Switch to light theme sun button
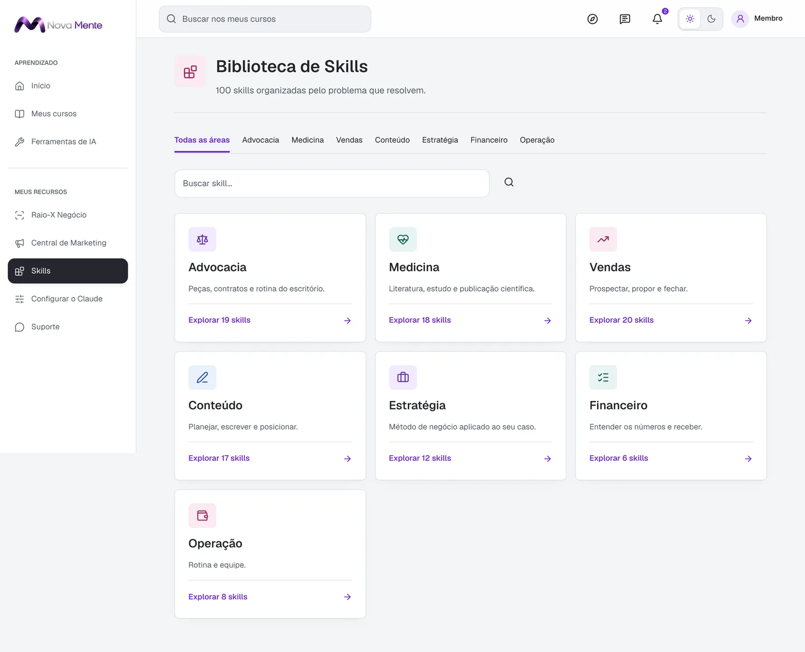Viewport: 805px width, 652px height. tap(690, 19)
